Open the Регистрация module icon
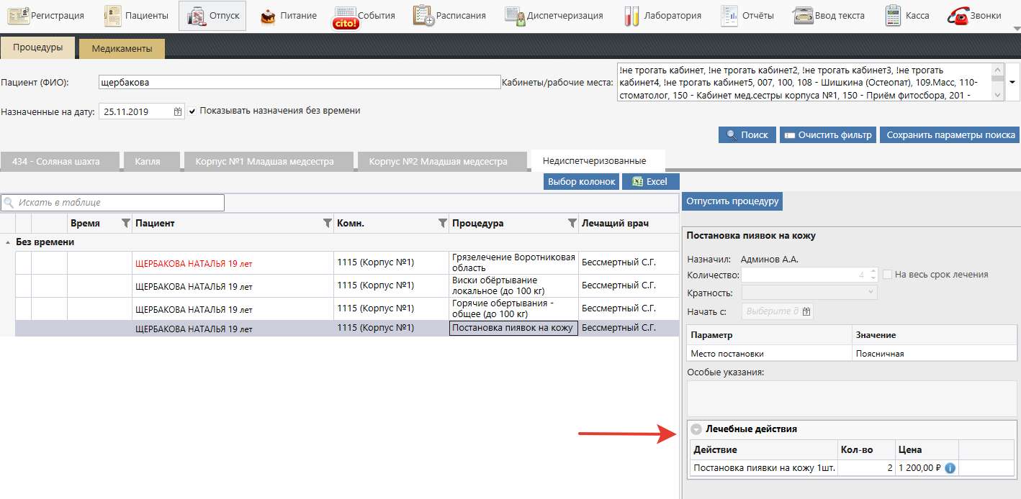 (17, 15)
